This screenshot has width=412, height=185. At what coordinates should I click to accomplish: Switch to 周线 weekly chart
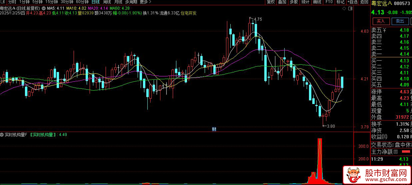click(x=106, y=2)
